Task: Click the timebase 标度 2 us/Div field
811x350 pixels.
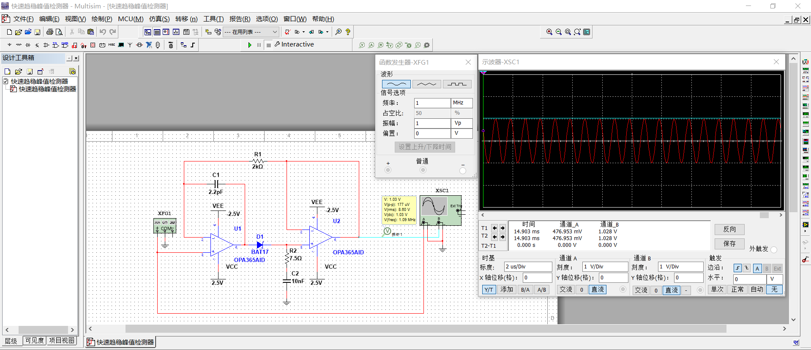Action: pos(528,267)
